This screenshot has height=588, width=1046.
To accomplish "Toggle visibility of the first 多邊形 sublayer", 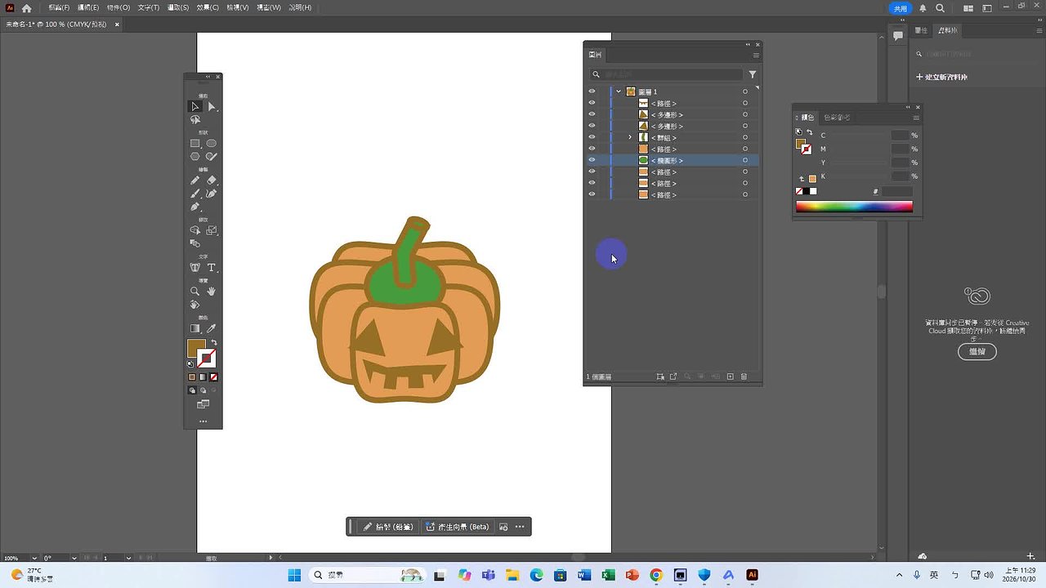I will pos(592,114).
